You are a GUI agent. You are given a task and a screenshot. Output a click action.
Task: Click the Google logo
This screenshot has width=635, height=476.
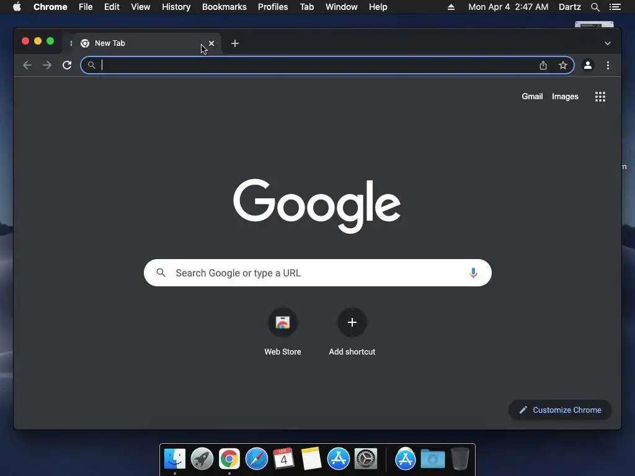click(317, 206)
